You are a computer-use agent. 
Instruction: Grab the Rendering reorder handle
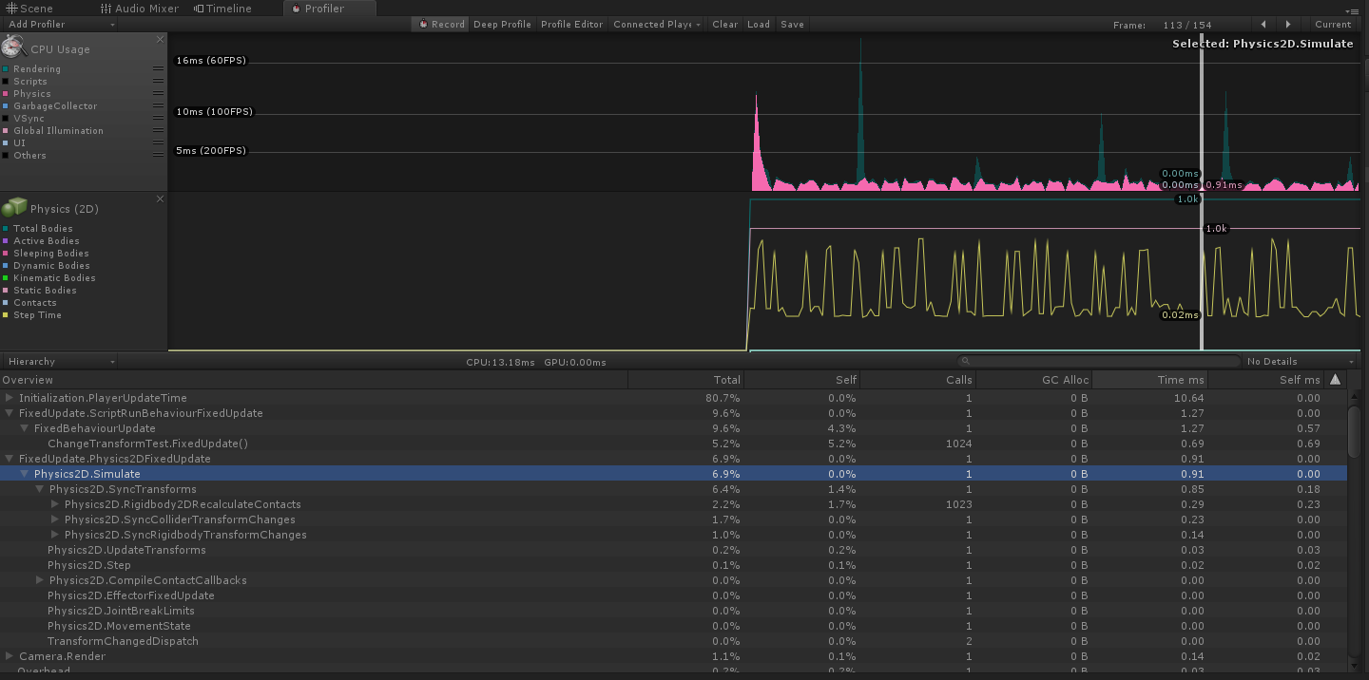(x=158, y=69)
